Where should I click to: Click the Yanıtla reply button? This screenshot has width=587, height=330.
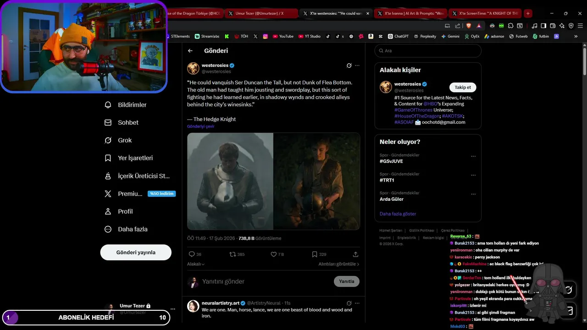point(346,281)
